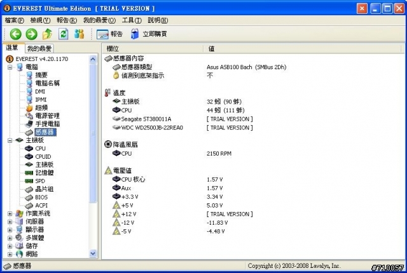Select 記憶體 in the tree
Image resolution: width=407 pixels, height=273 pixels.
point(45,173)
